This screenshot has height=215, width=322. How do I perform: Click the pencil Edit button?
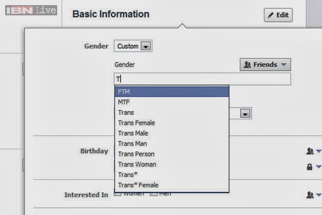278,15
